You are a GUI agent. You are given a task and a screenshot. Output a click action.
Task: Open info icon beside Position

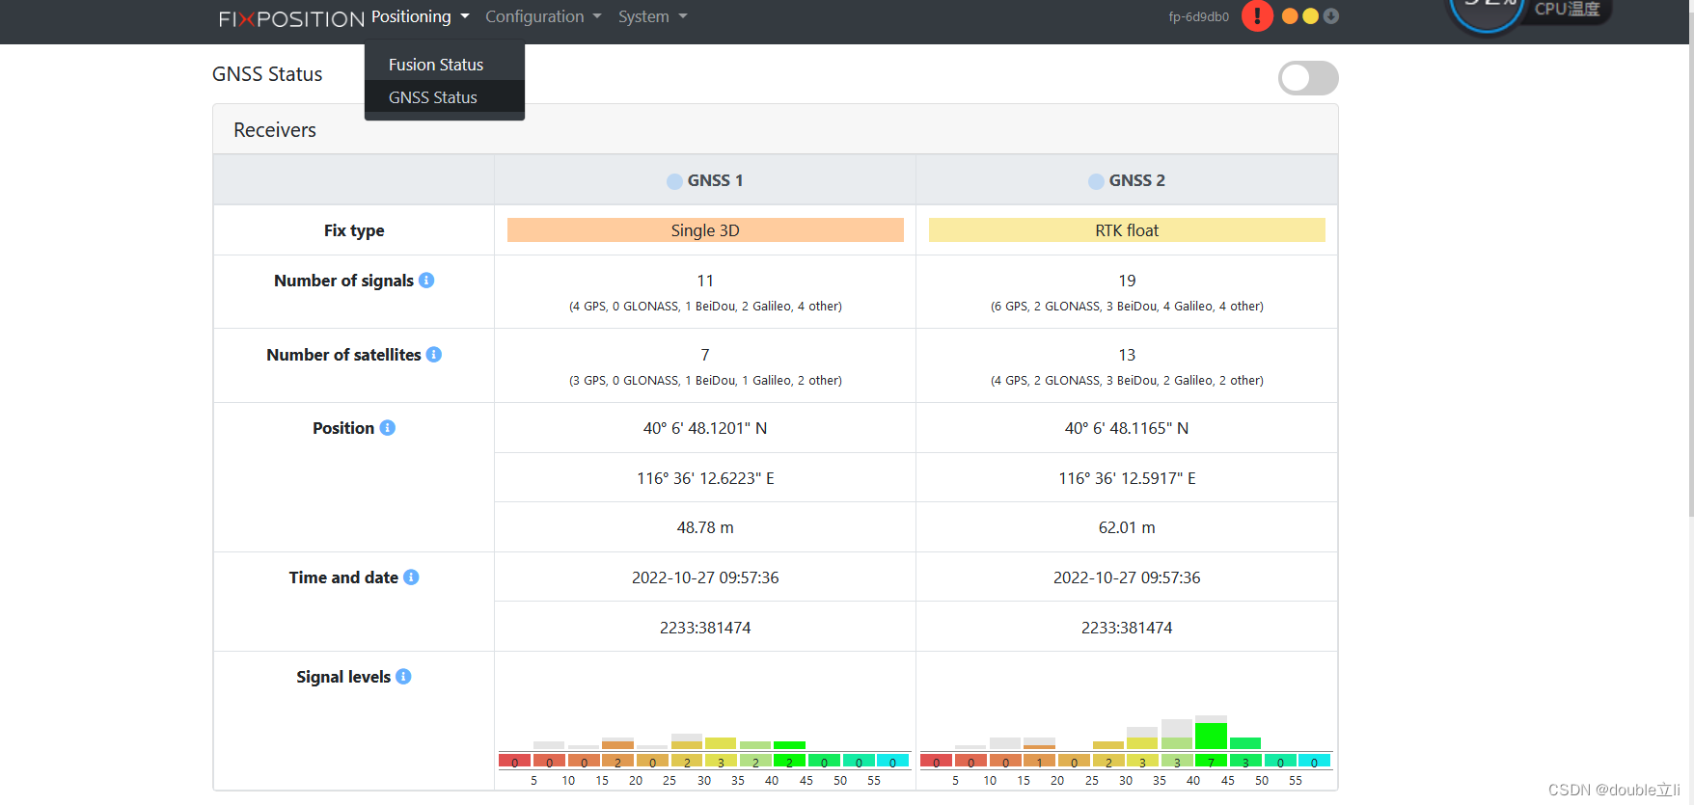(388, 428)
